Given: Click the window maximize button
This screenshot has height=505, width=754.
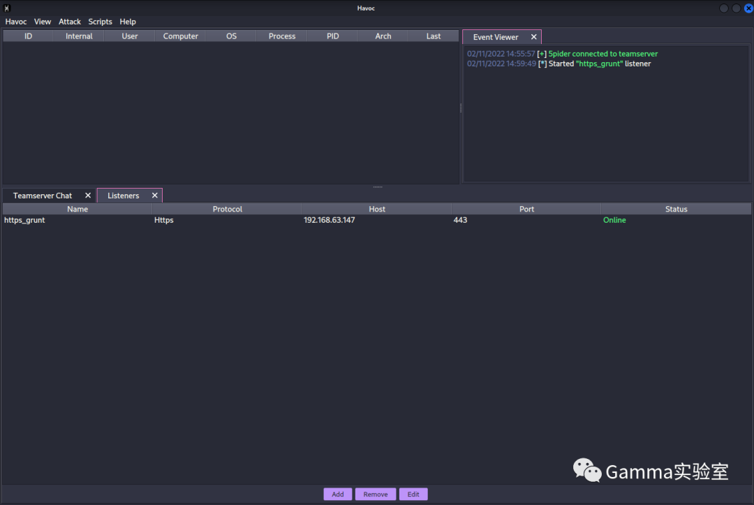Looking at the screenshot, I should (x=737, y=8).
